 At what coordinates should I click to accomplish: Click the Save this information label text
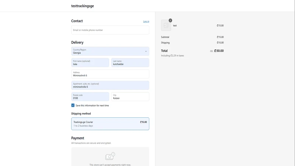coord(92,106)
